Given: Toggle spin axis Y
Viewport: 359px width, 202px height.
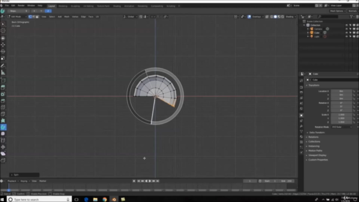Looking at the screenshot, I should (41, 11).
